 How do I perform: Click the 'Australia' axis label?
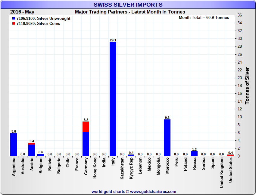point(23,166)
